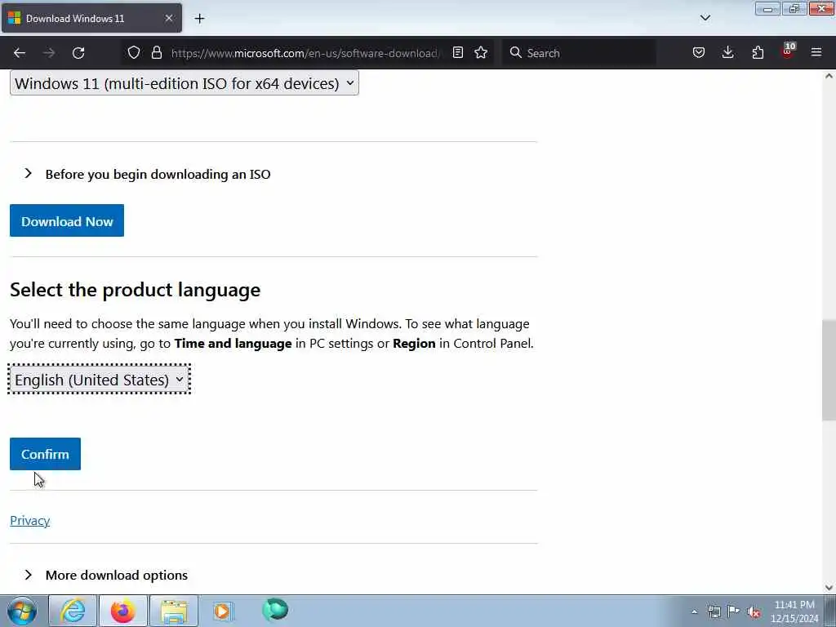Switch to Firefox in the taskbar
Viewport: 836px width, 627px height.
(x=122, y=611)
